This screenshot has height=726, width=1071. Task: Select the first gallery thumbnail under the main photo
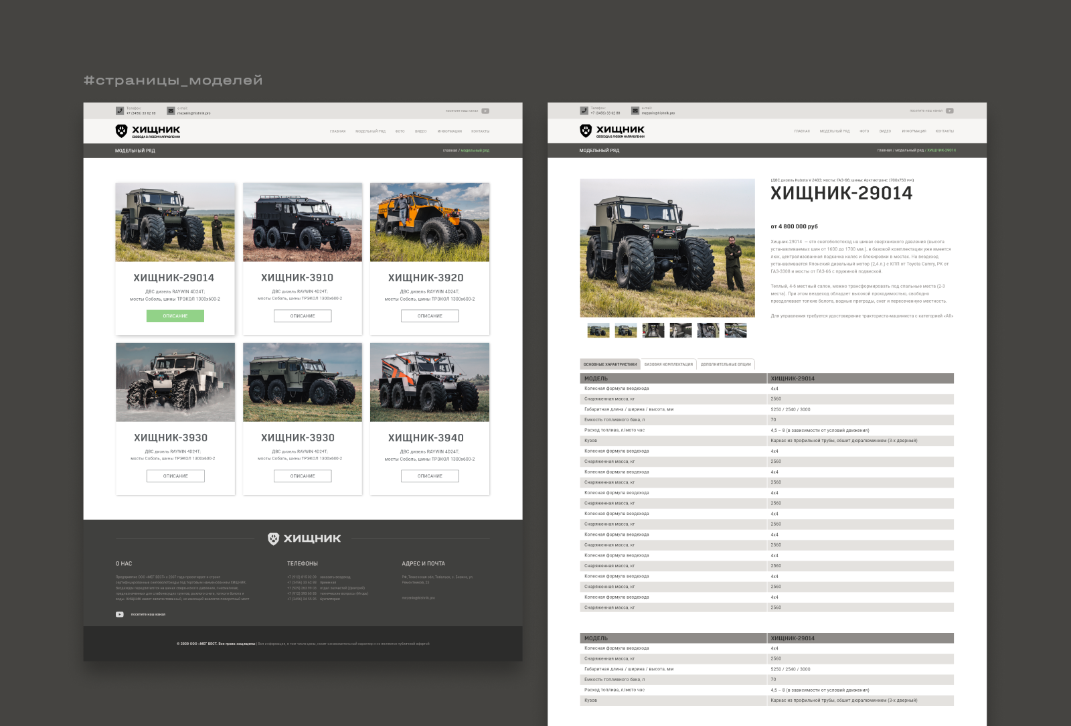point(598,330)
